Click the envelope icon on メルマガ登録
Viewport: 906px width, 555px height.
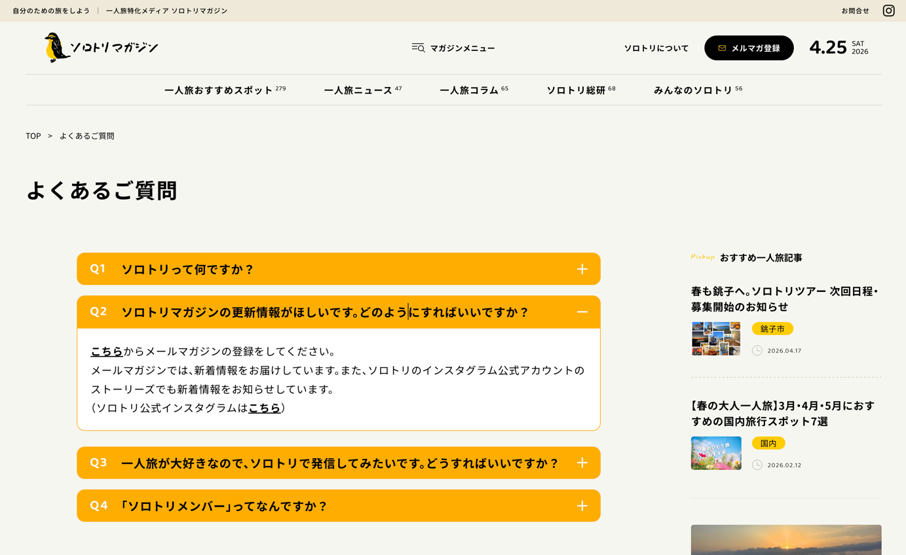point(722,48)
